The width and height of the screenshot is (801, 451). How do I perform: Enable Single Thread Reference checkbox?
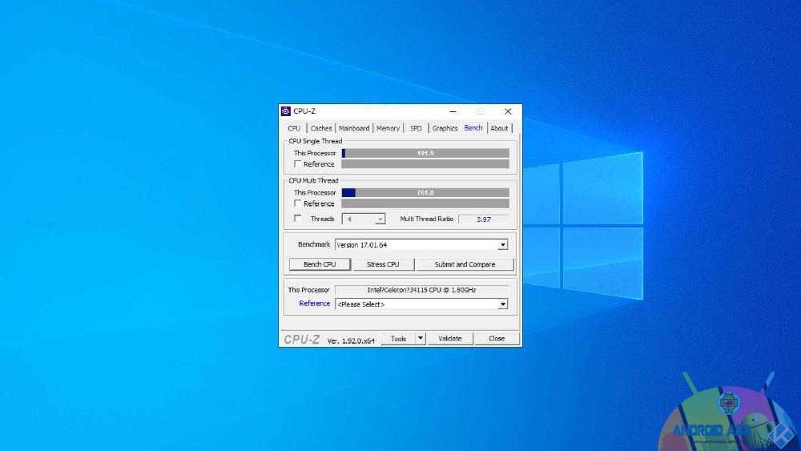click(297, 164)
